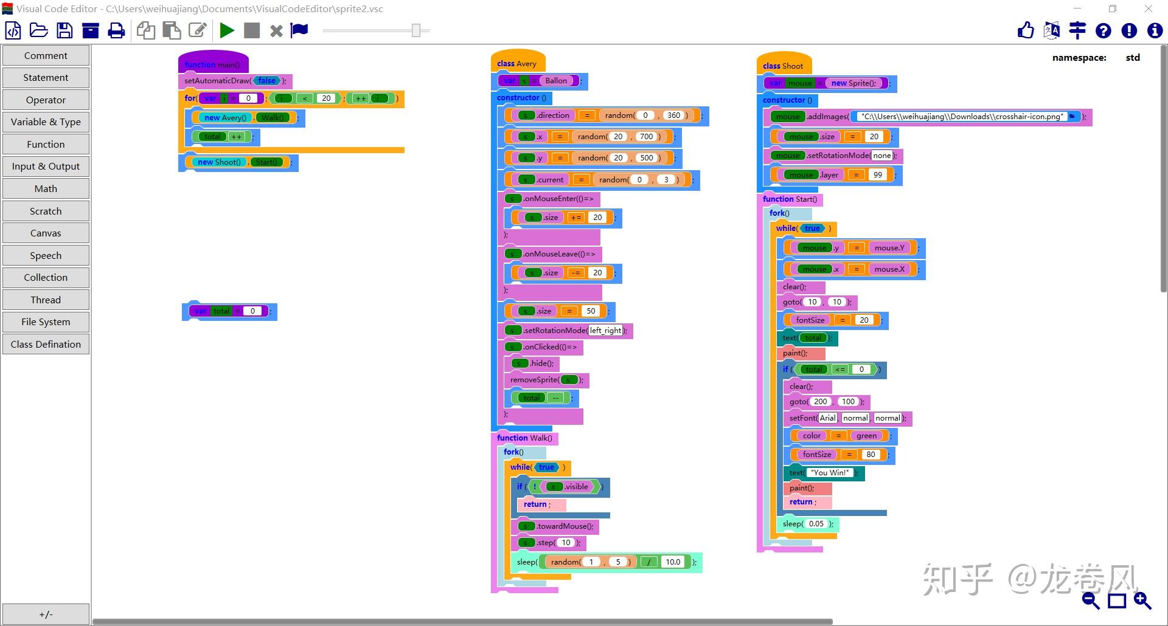Open a file with the folder icon
Image resolution: width=1168 pixels, height=626 pixels.
coord(39,30)
